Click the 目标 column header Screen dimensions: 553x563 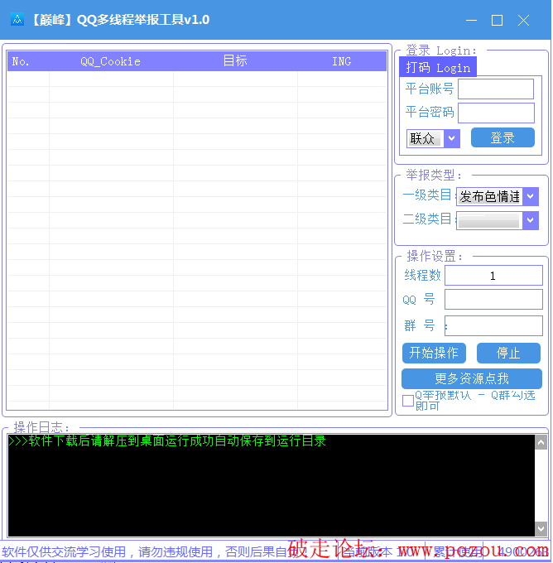click(x=236, y=61)
